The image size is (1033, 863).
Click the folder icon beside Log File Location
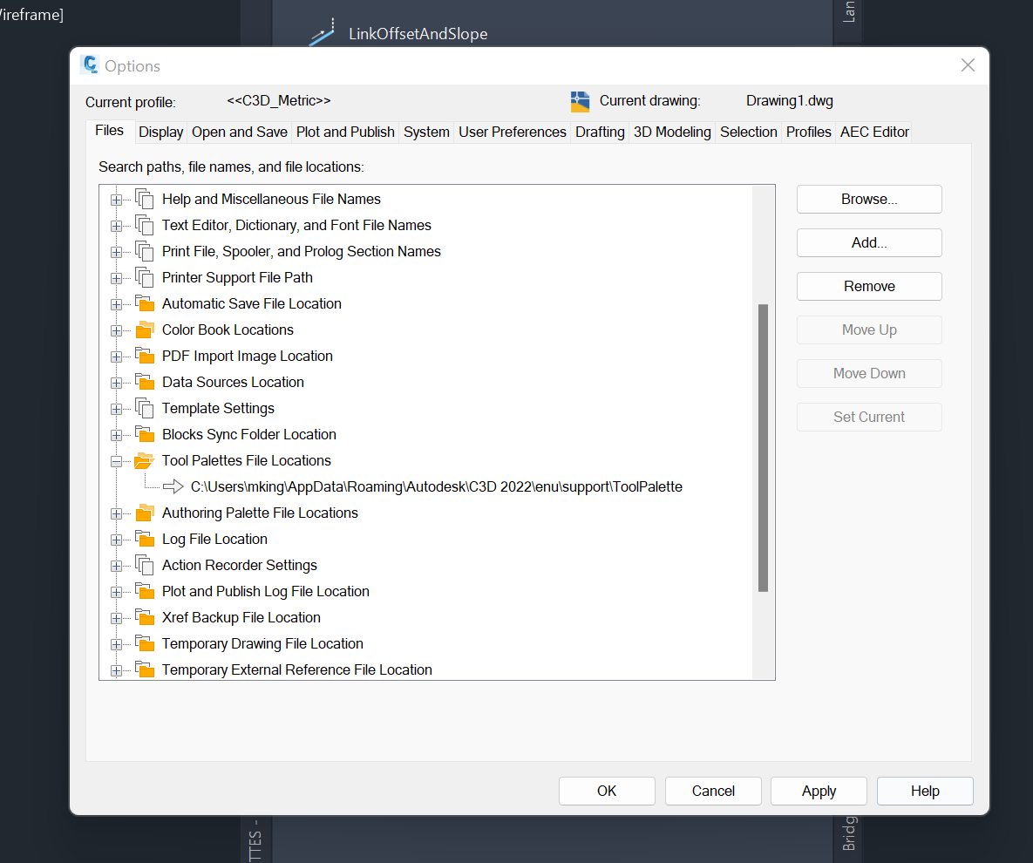(x=145, y=539)
